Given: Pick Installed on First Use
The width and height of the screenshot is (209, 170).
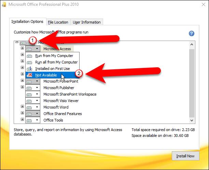Looking at the screenshot, I should (x=53, y=69).
